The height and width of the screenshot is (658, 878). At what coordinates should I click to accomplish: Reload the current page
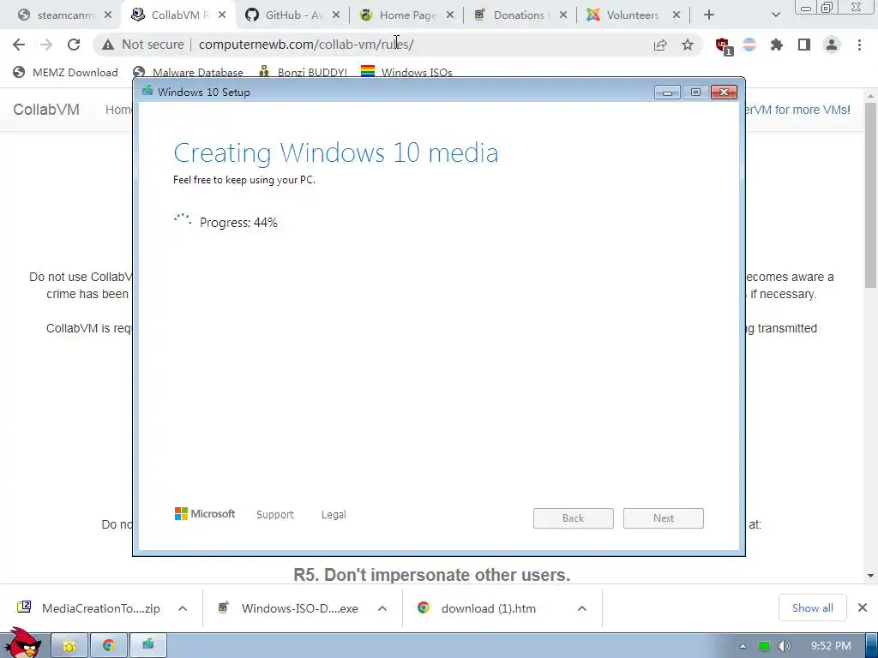coord(74,45)
